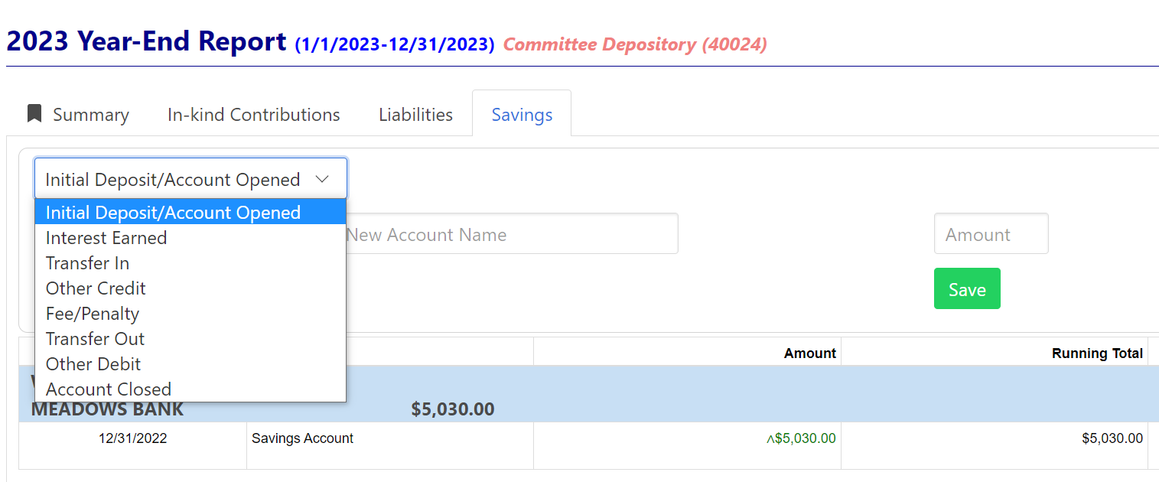Screen dimensions: 1159x482
Task: Choose Initial Deposit/Account Opened option
Action: coord(173,213)
